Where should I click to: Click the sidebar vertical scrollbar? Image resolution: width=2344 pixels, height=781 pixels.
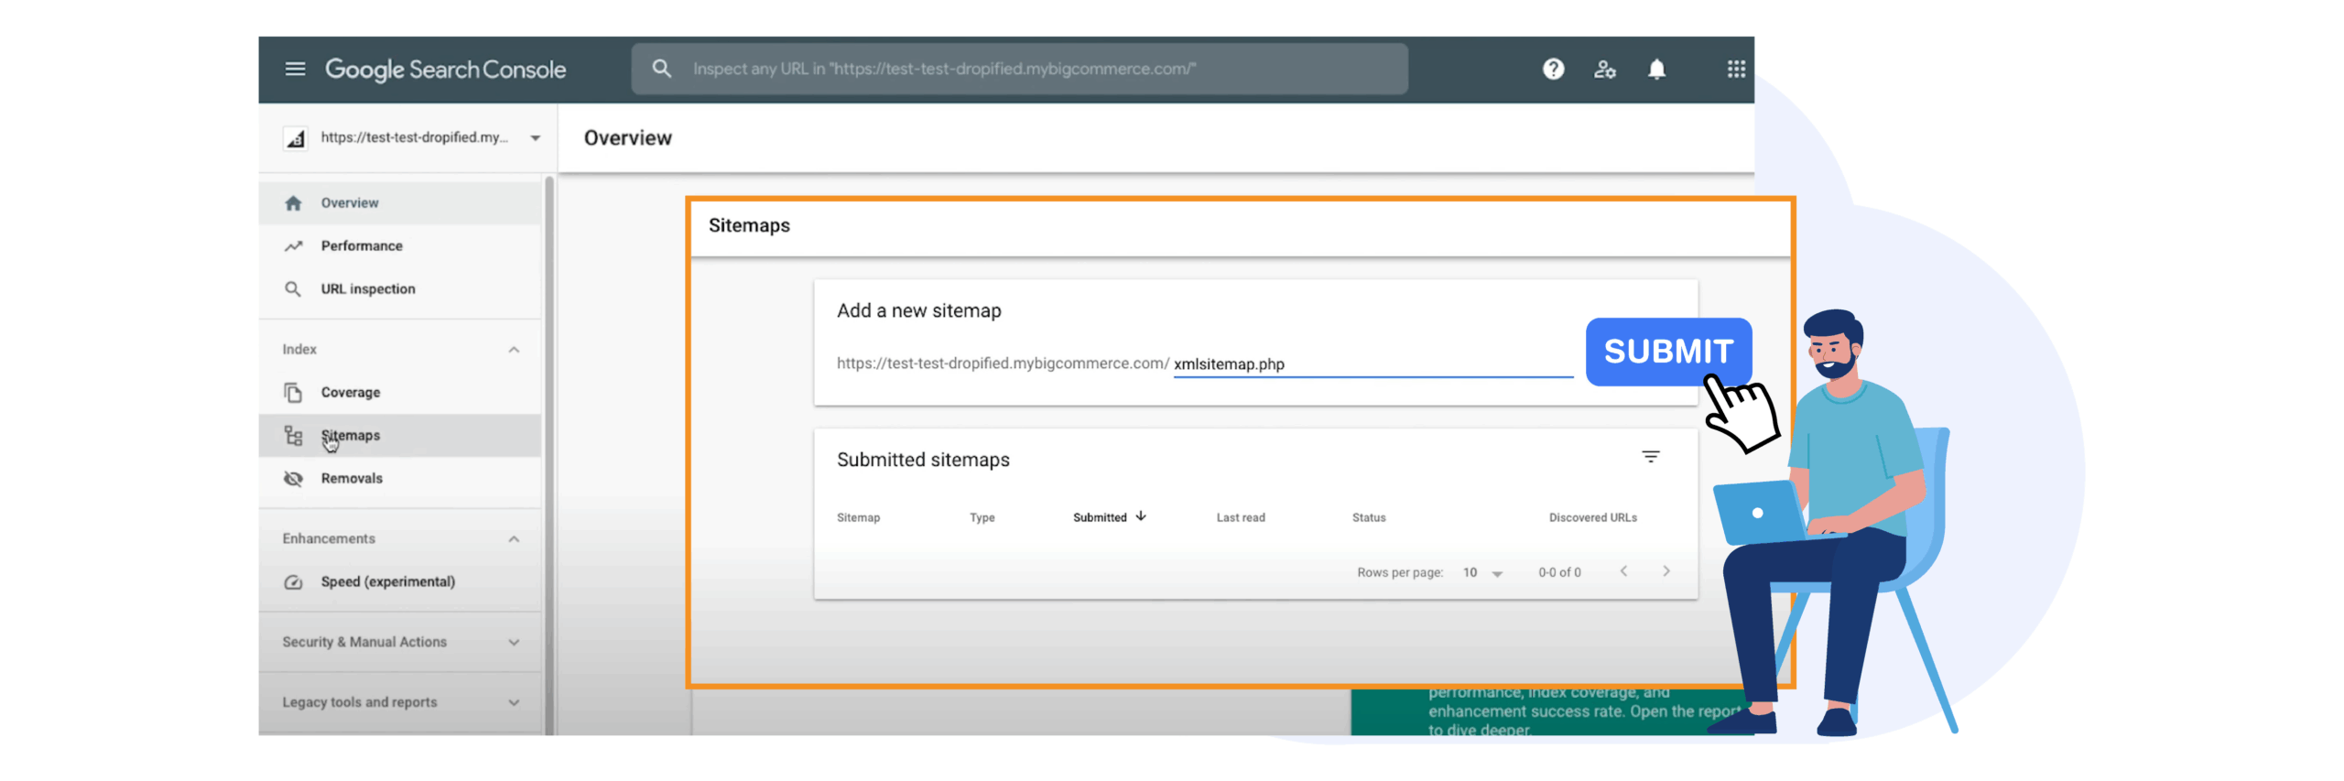(x=549, y=455)
